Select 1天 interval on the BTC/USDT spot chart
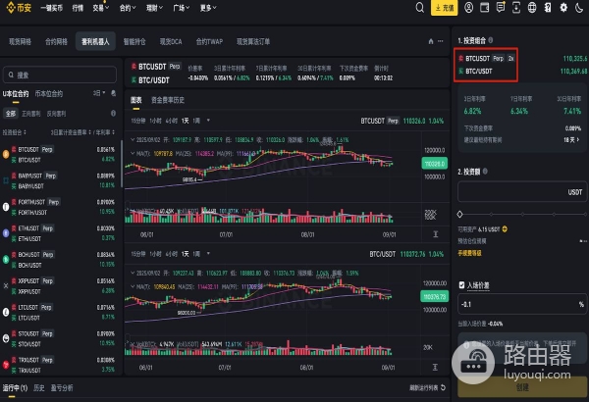Viewport: 589px width, 402px height. click(x=186, y=254)
